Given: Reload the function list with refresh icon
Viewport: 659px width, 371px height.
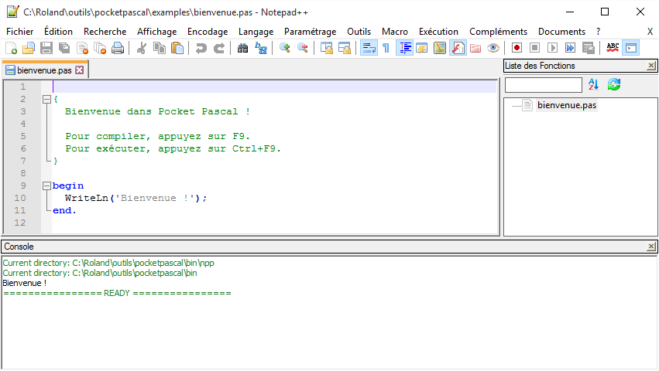Looking at the screenshot, I should pos(614,84).
